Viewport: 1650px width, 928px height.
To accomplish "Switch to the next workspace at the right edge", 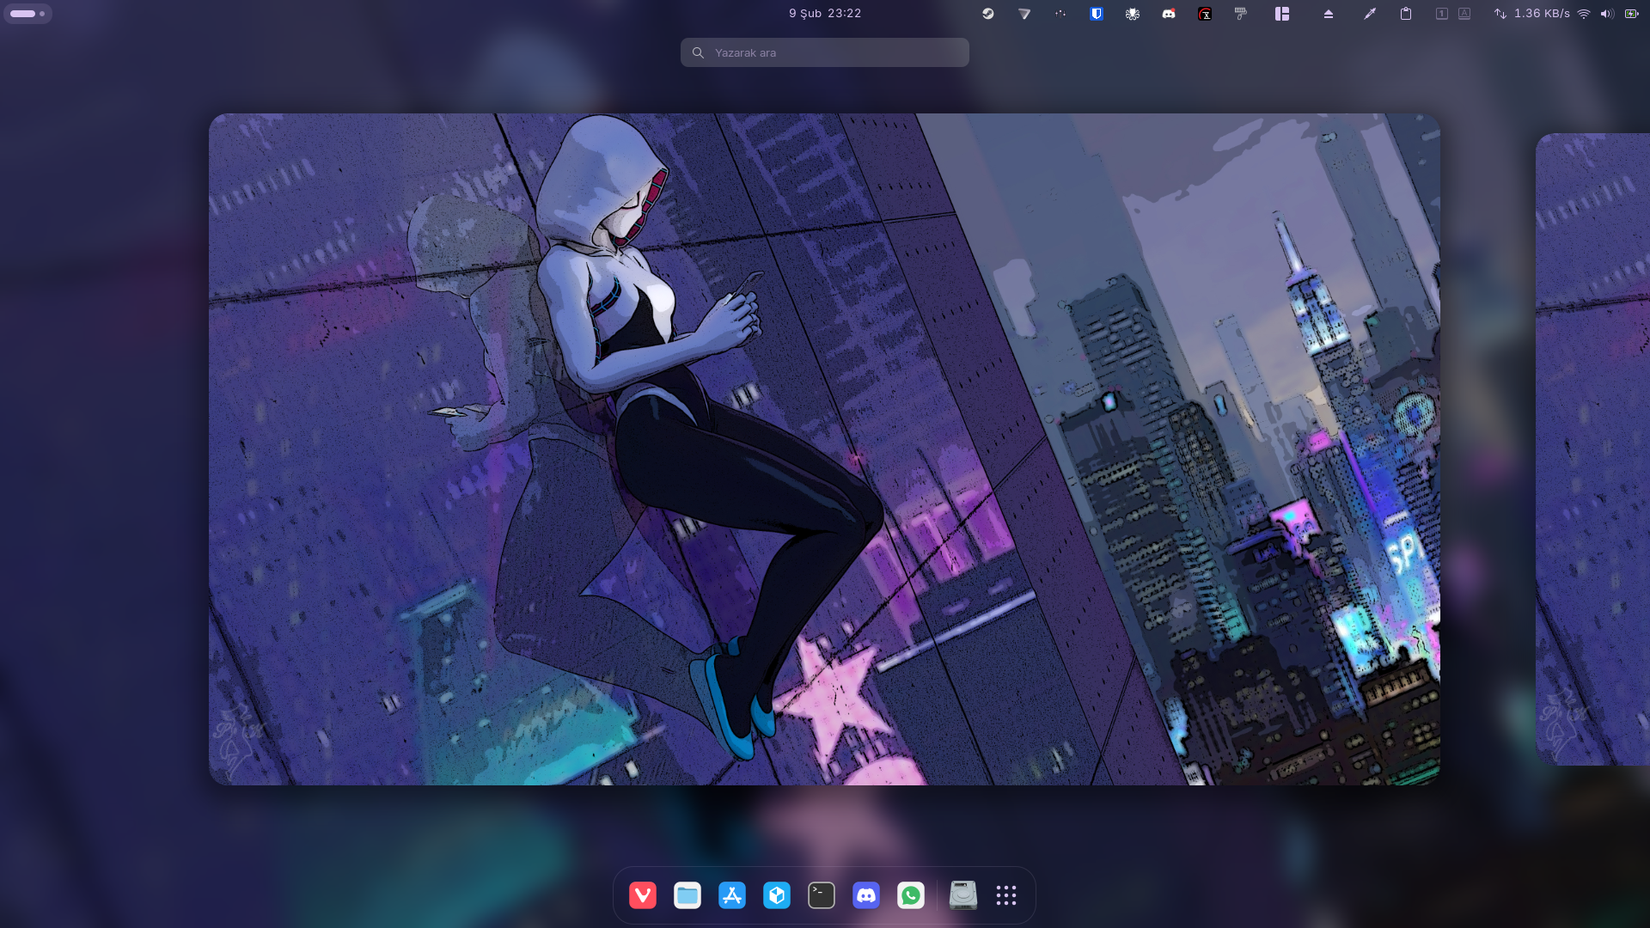I will (x=1592, y=449).
